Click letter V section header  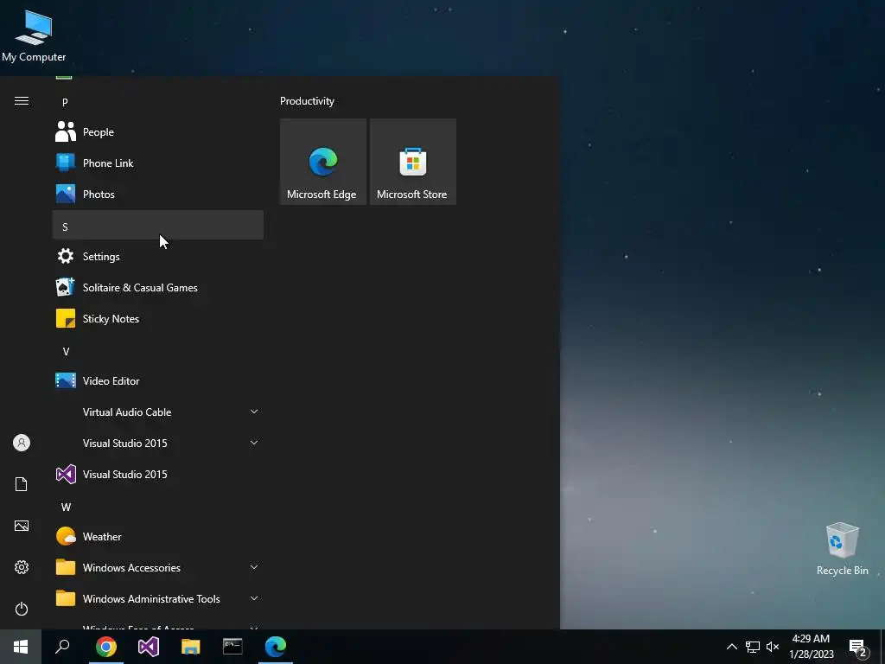(158, 351)
